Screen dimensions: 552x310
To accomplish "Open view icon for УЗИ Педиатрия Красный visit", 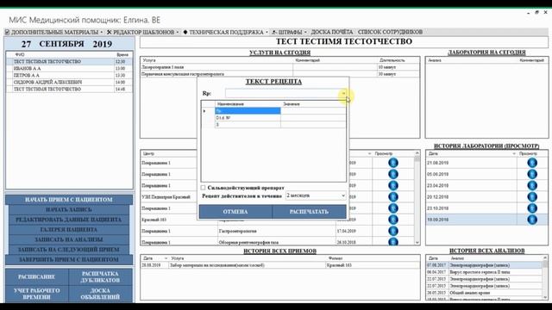I will (393, 197).
